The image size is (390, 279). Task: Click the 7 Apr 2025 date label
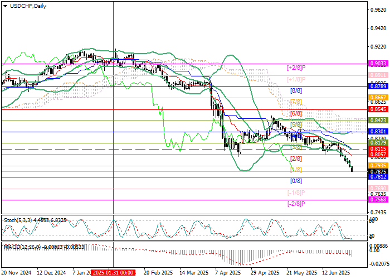(x=225, y=273)
